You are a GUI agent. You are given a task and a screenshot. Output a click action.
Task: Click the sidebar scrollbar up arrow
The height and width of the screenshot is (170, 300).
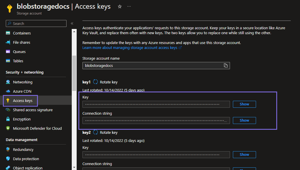point(74,31)
